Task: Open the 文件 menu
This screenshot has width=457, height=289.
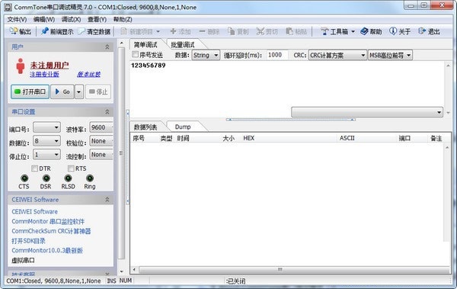Action: coord(17,19)
